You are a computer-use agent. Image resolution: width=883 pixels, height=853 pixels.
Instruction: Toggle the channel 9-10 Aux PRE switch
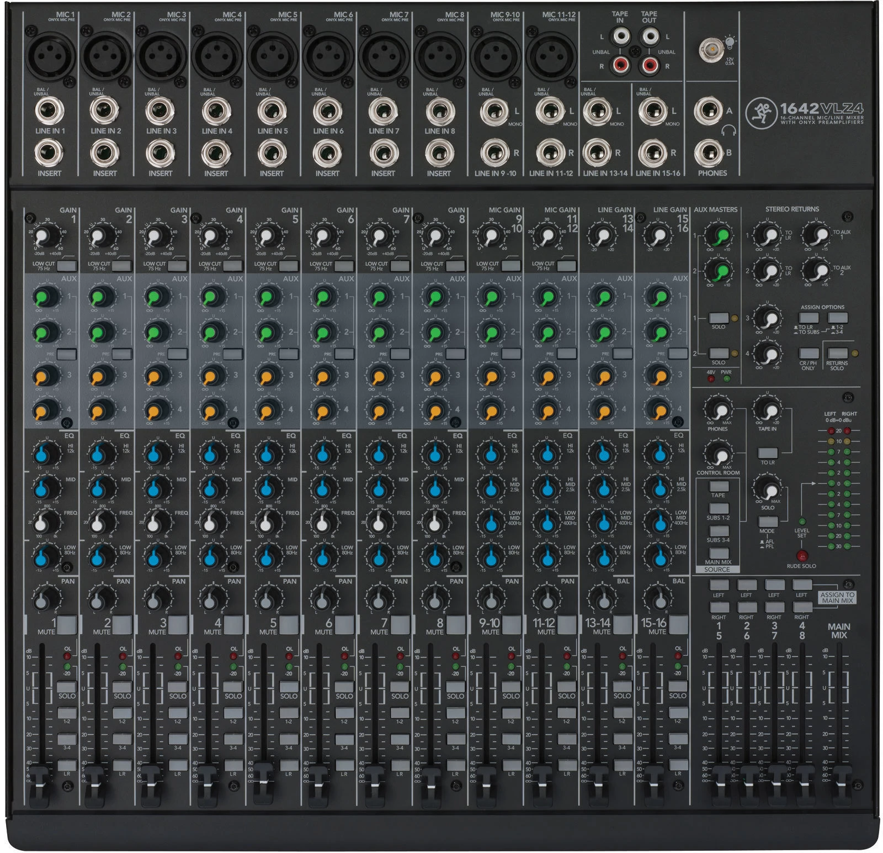point(510,354)
